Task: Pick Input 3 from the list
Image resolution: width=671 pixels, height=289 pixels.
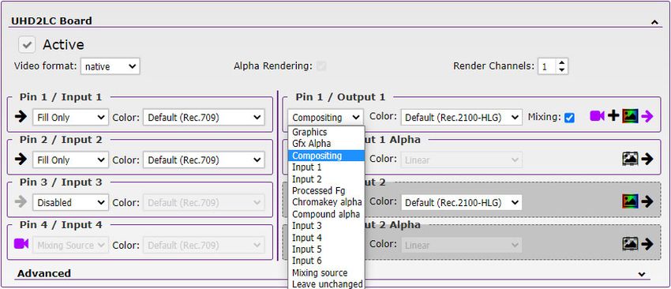Action: pyautogui.click(x=326, y=226)
